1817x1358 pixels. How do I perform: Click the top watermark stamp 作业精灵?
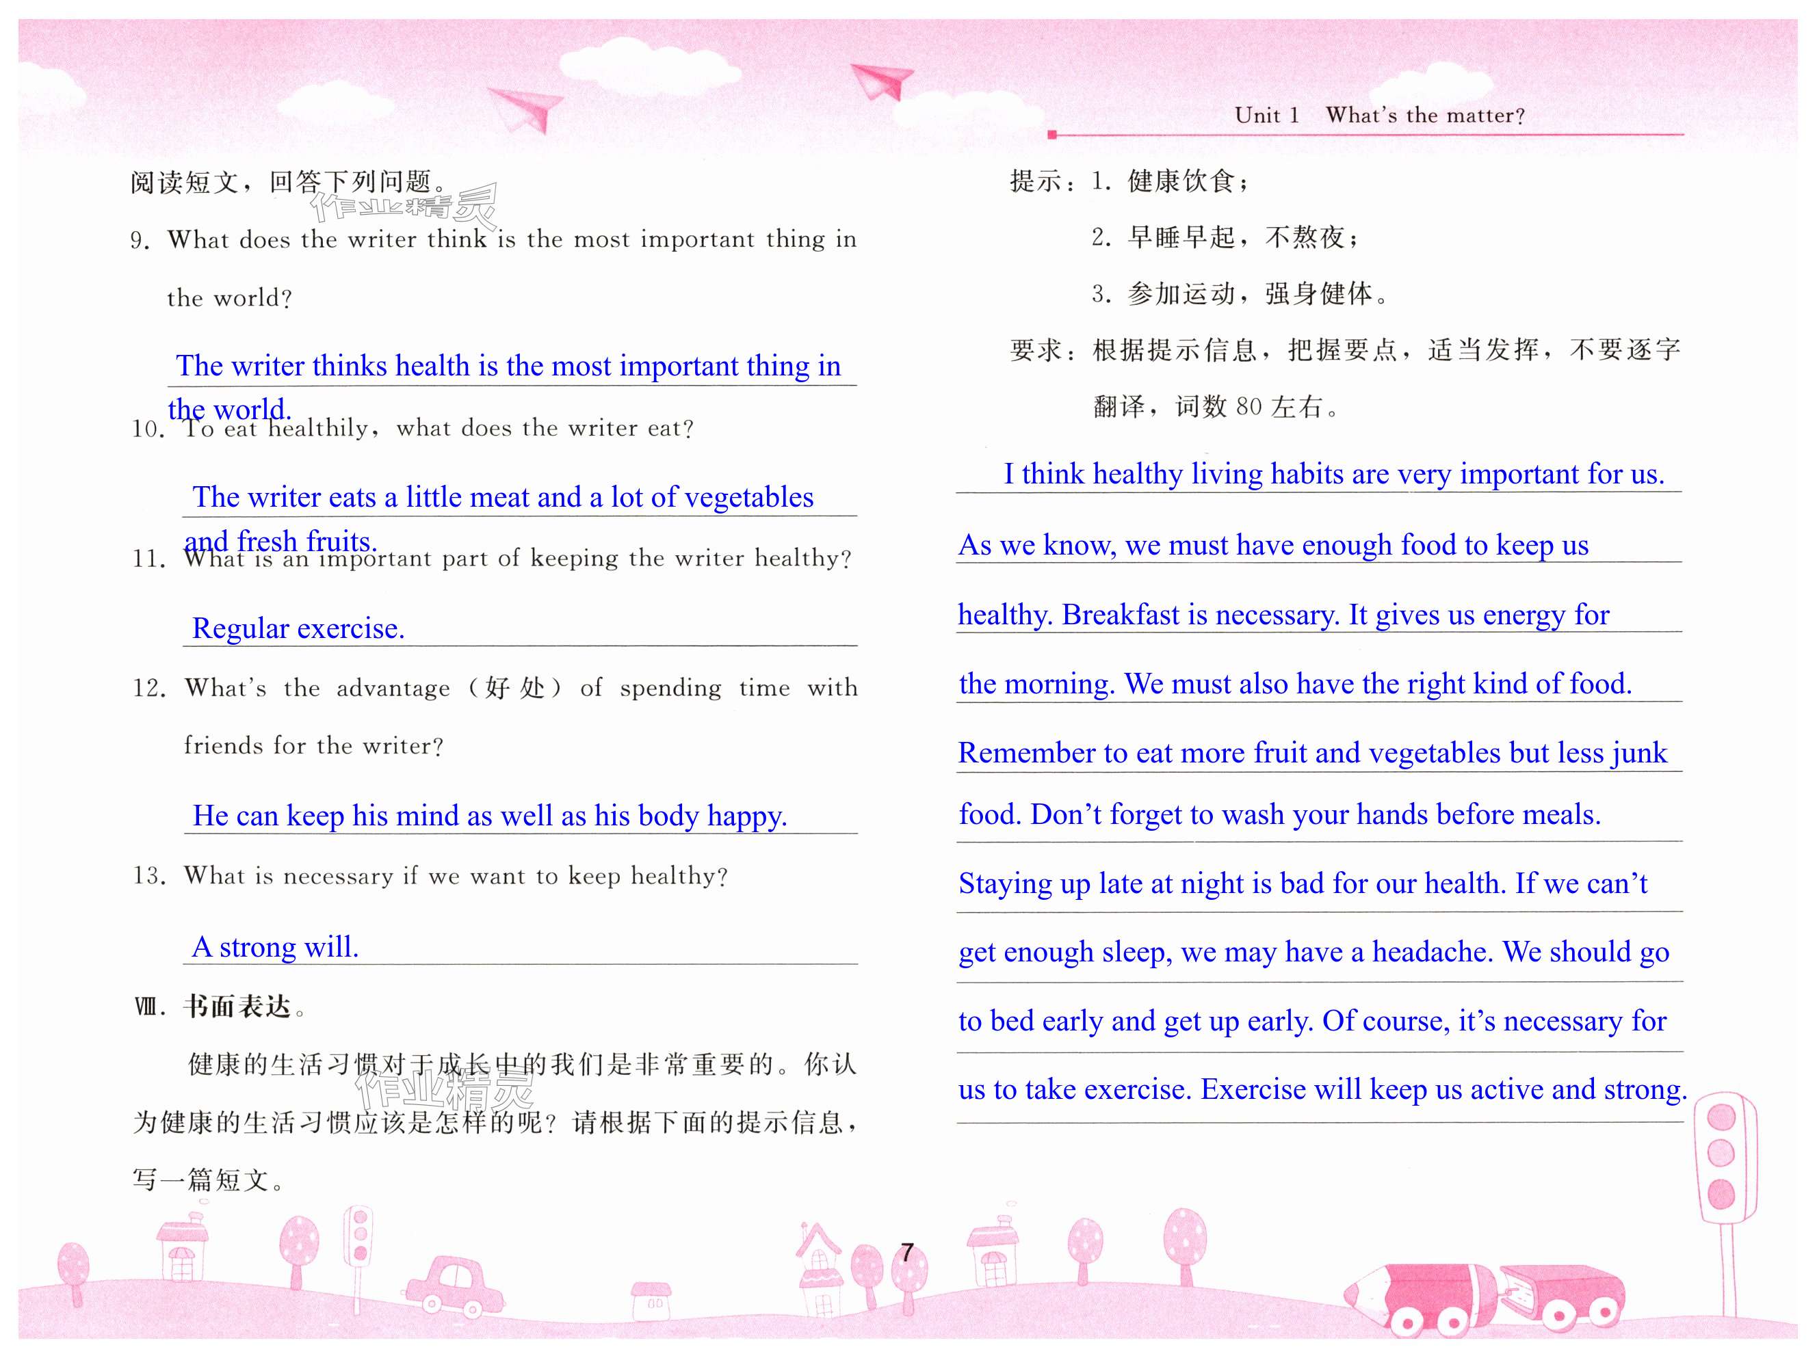pos(404,205)
